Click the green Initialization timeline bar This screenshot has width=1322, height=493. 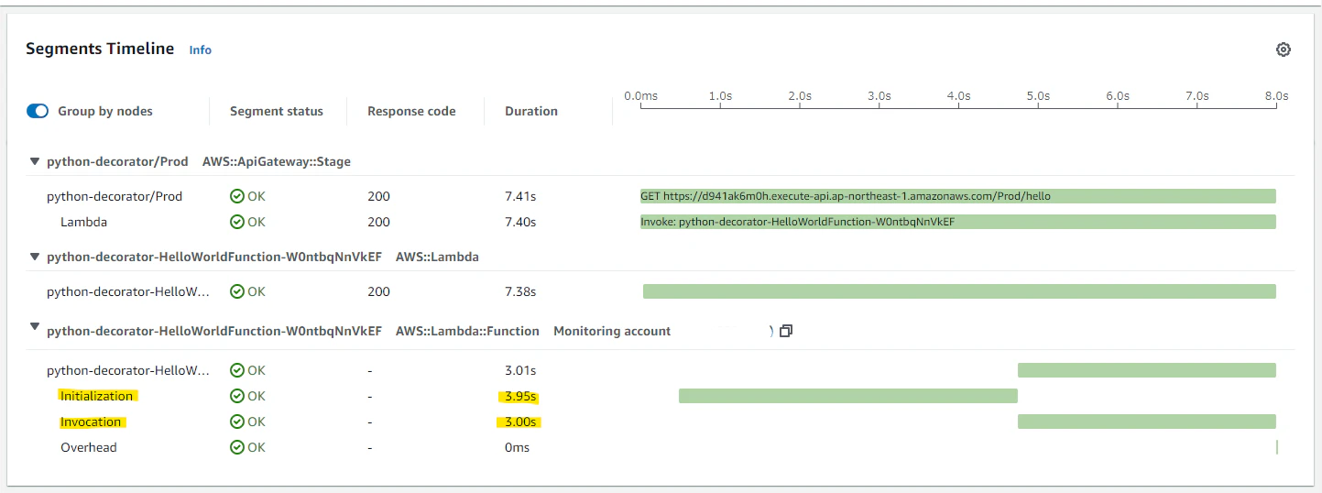(x=847, y=396)
